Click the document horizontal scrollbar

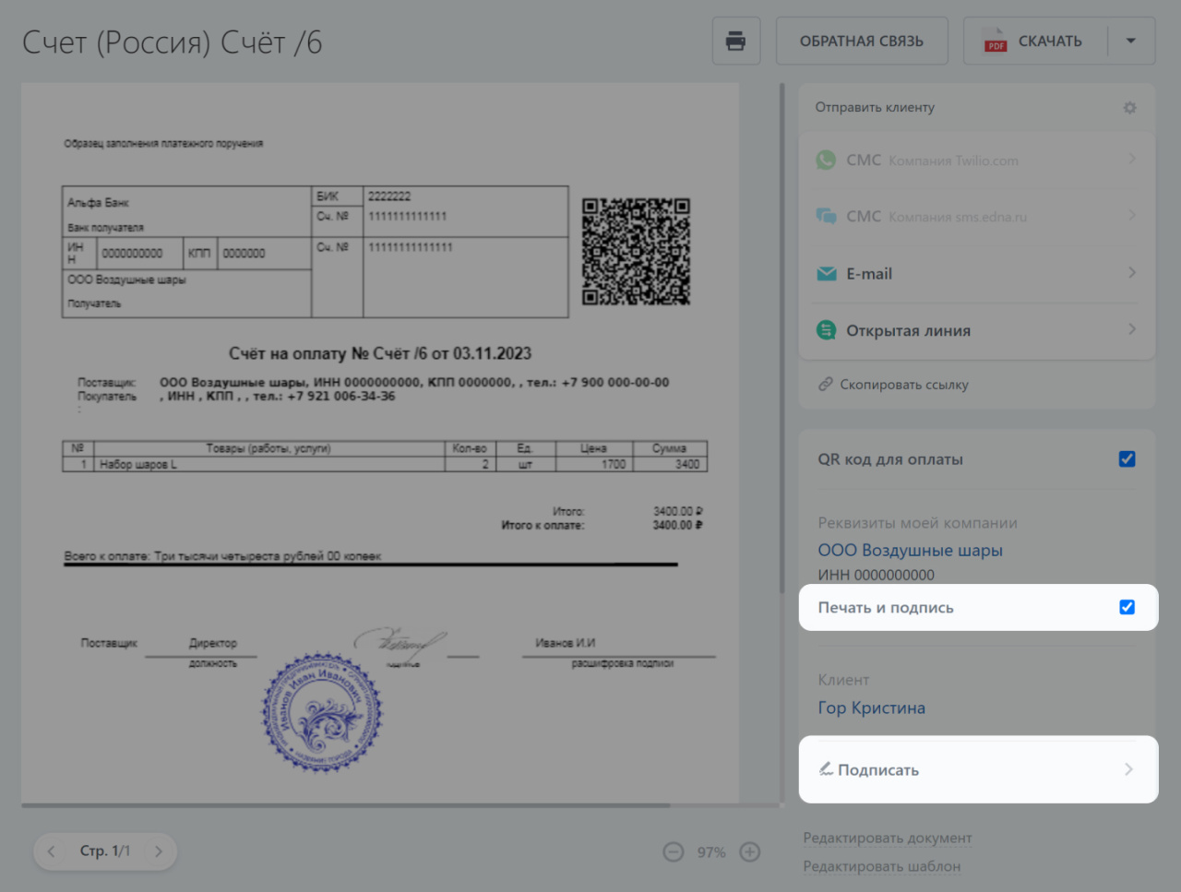click(x=346, y=805)
